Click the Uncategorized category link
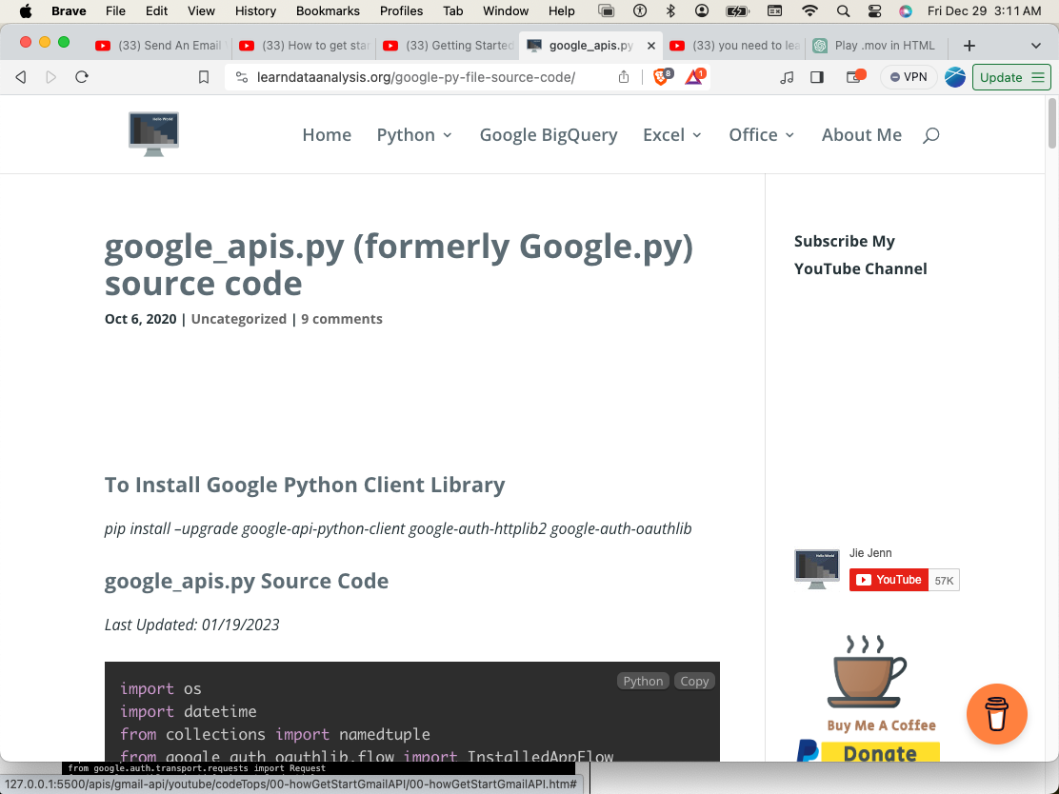Screen dimensions: 1059x794 pyautogui.click(x=238, y=319)
